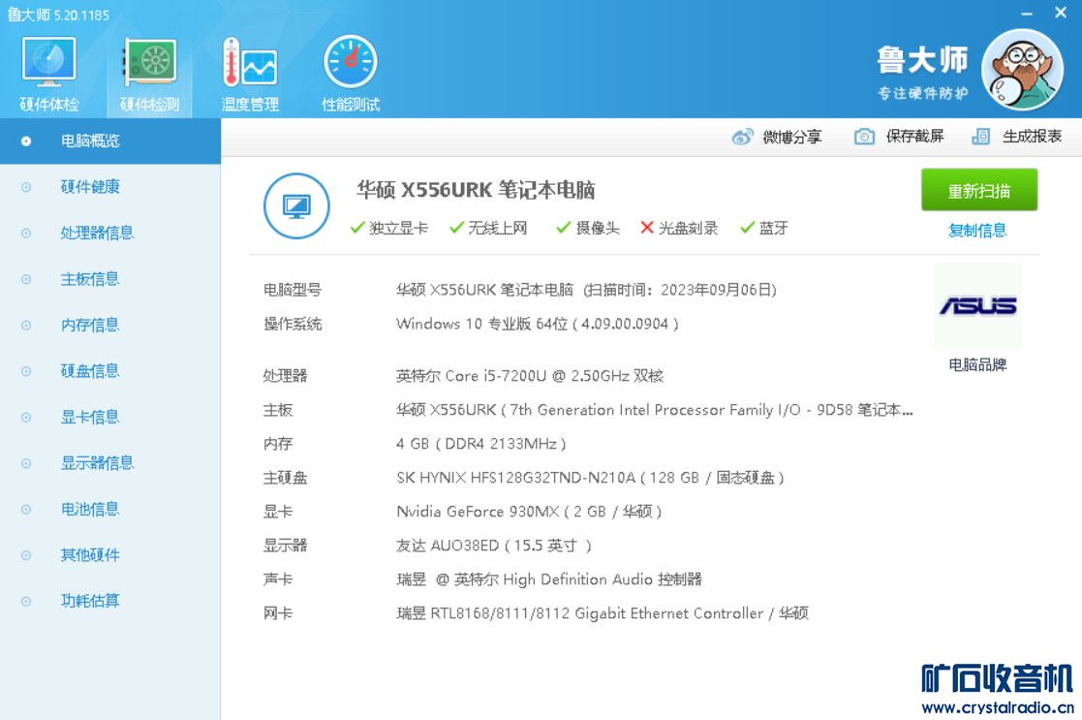The width and height of the screenshot is (1082, 720).
Task: Click the SK HYNIX disk value
Action: pyautogui.click(x=590, y=478)
